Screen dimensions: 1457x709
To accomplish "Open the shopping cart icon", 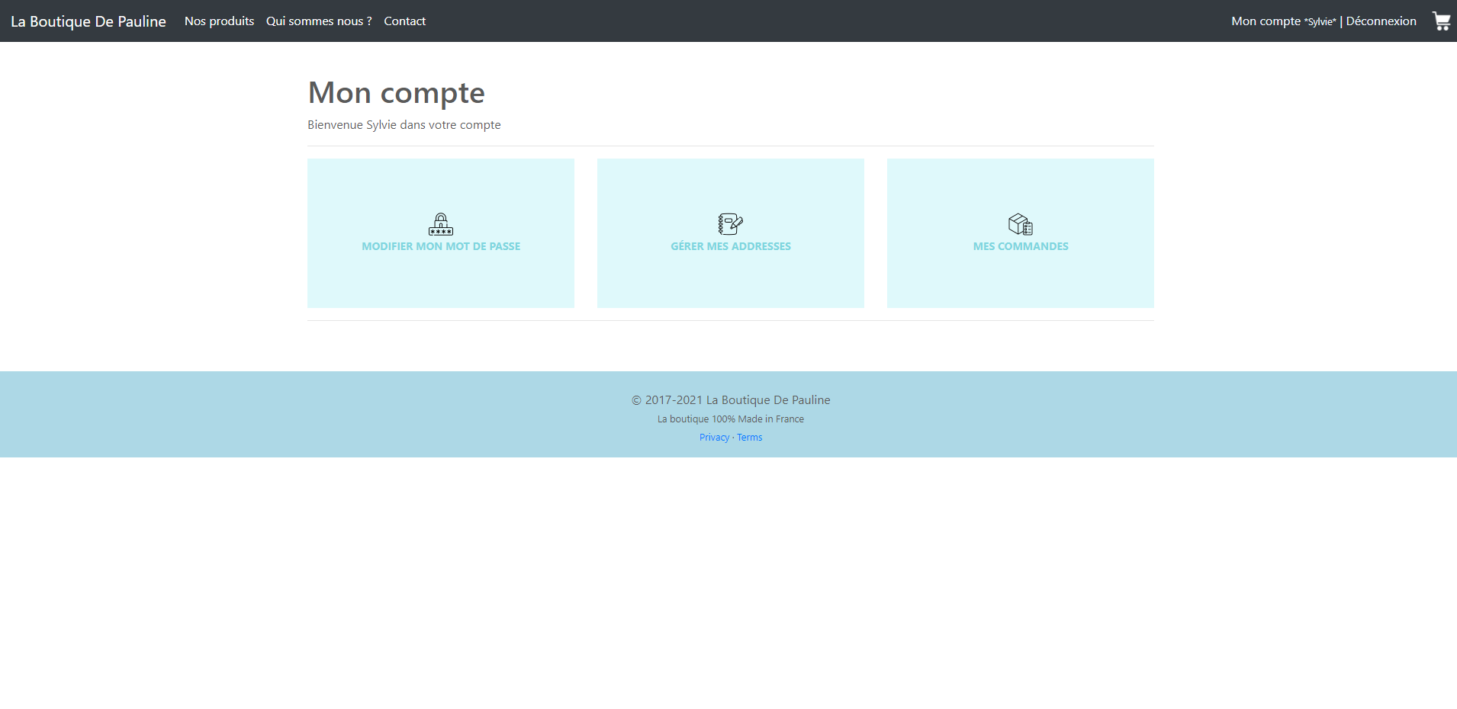I will [x=1441, y=21].
